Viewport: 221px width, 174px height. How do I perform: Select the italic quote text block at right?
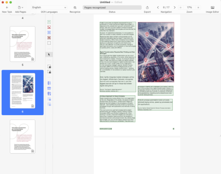tap(155, 104)
